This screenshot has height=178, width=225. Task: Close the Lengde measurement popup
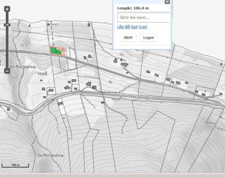pyautogui.click(x=167, y=2)
